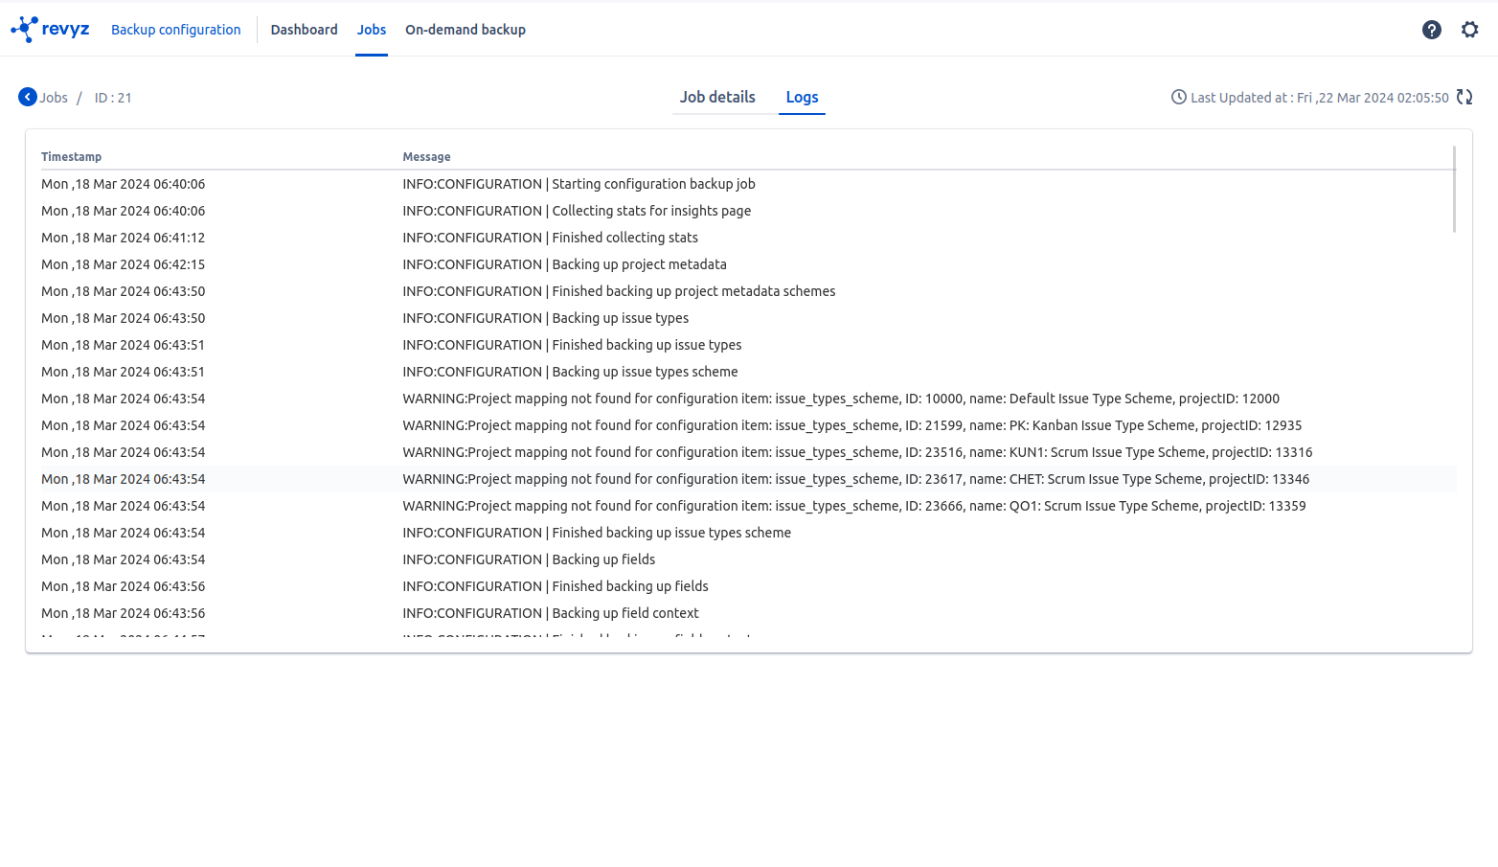Click the Jobs breadcrumb link
This screenshot has width=1498, height=867.
[54, 98]
